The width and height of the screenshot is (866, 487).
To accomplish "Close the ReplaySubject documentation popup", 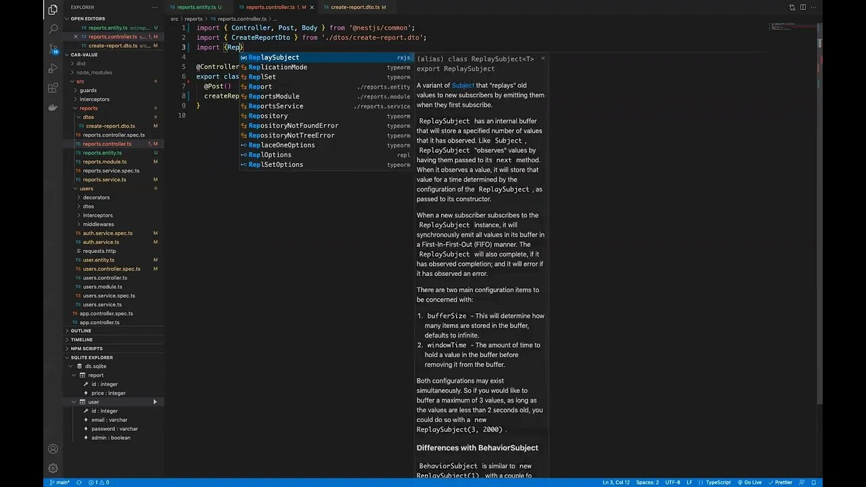I will [x=543, y=58].
